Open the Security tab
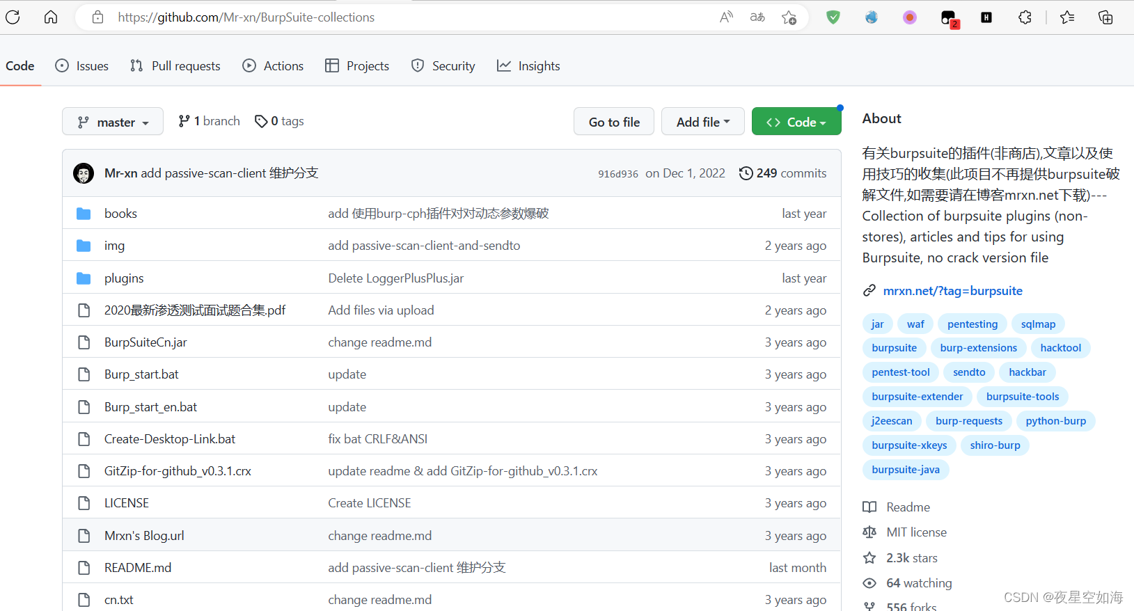Screen dimensions: 1134x611 pyautogui.click(x=443, y=66)
